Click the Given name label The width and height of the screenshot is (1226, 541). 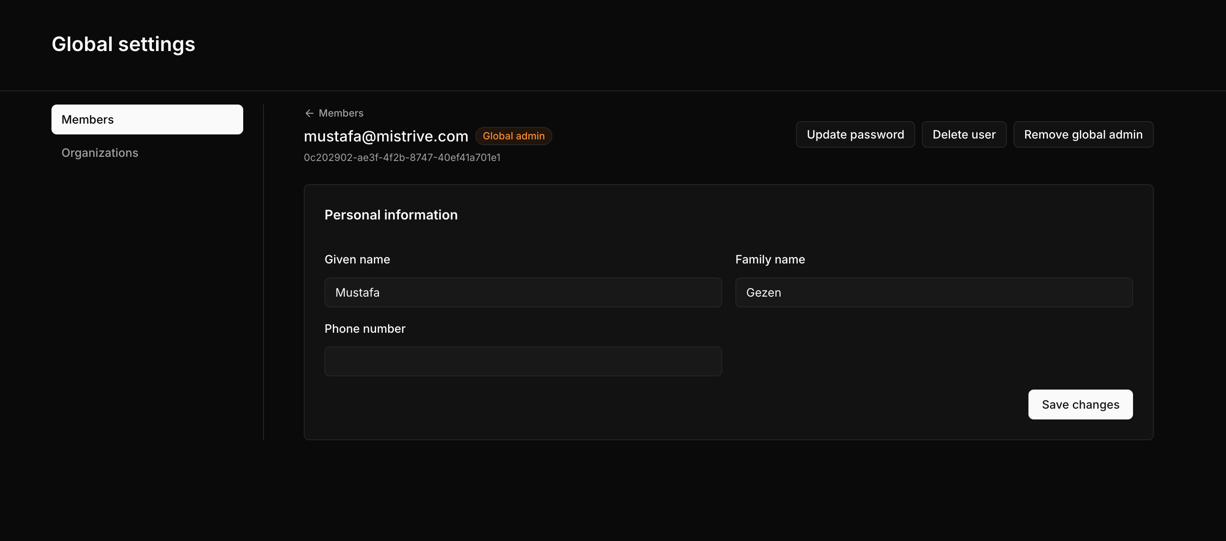click(357, 259)
